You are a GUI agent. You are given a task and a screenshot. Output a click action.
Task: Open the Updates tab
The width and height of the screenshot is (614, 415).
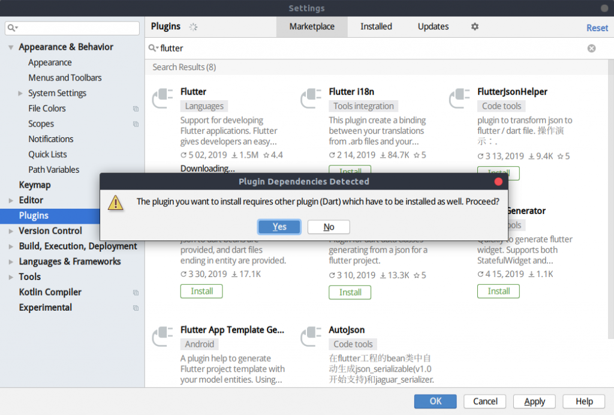433,26
